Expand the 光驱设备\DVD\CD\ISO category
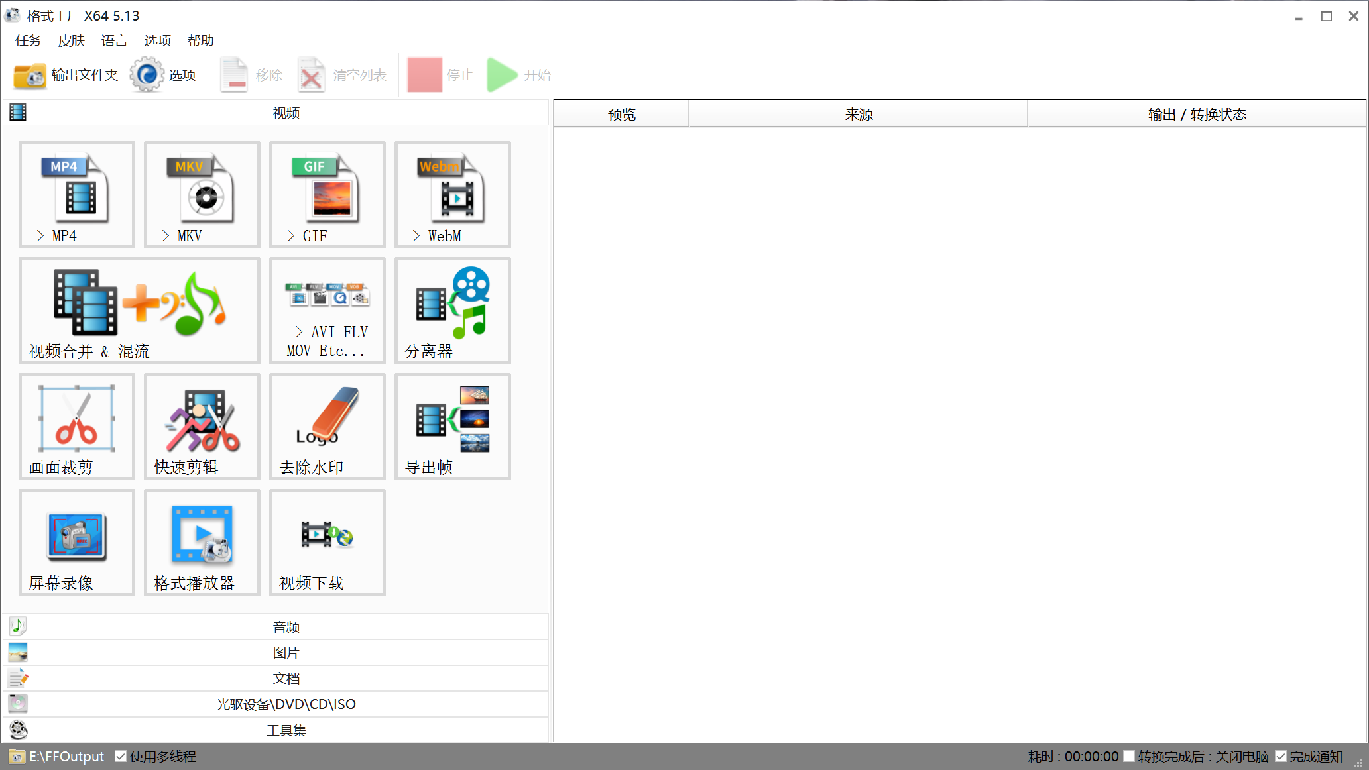Image resolution: width=1369 pixels, height=770 pixels. pos(276,704)
